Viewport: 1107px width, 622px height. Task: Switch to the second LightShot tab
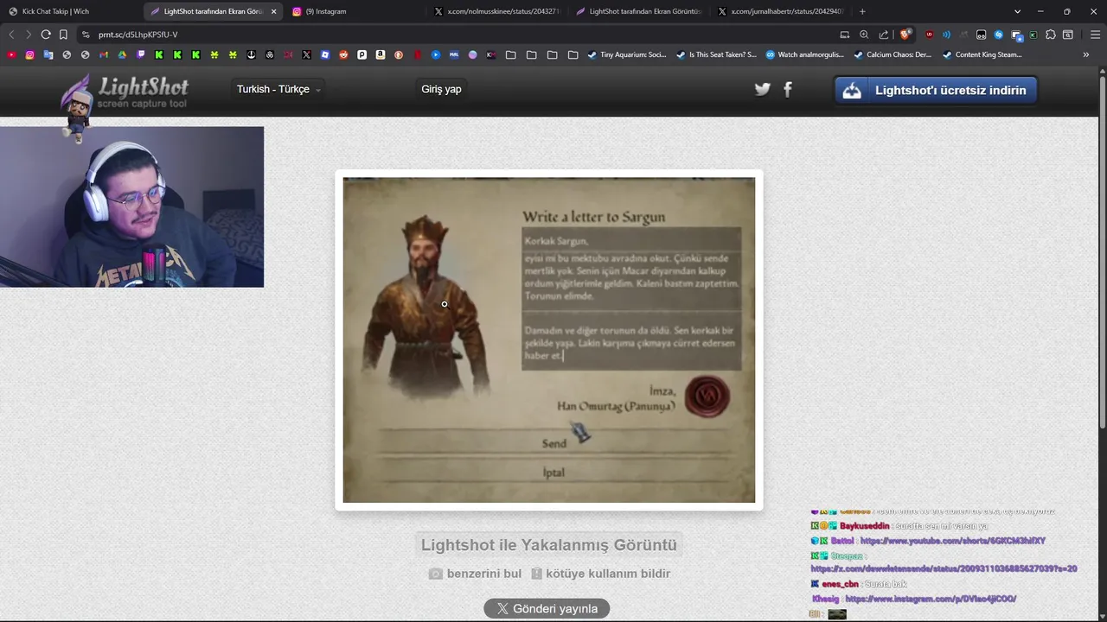tap(640, 11)
